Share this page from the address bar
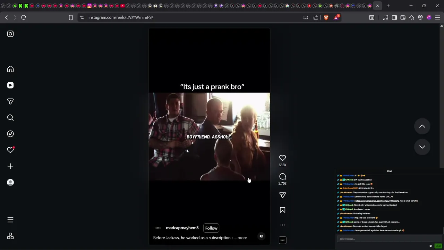 click(x=316, y=17)
